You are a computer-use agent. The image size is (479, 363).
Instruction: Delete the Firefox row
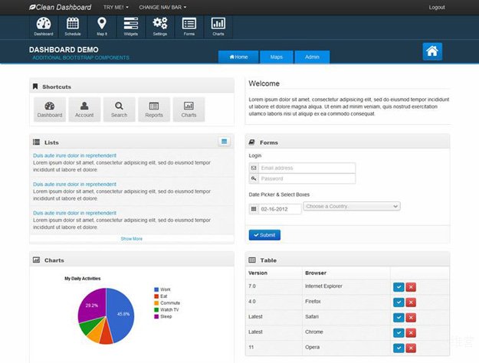(411, 302)
